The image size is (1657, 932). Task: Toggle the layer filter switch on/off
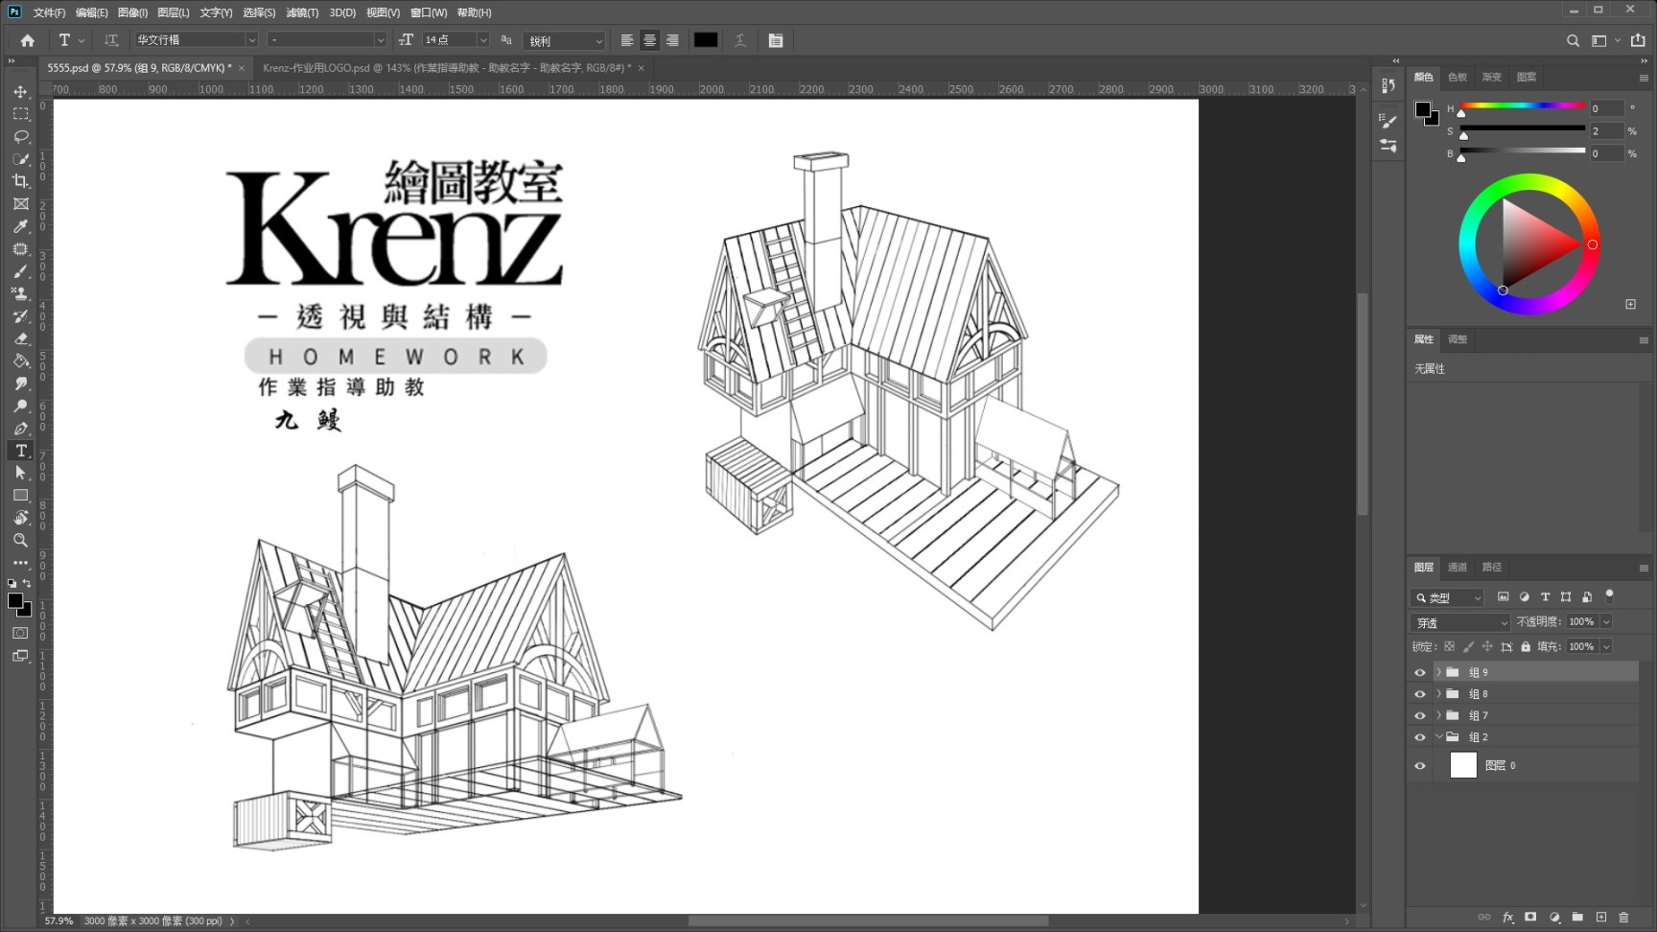coord(1610,595)
